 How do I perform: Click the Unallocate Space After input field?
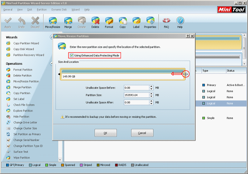tap(137, 103)
